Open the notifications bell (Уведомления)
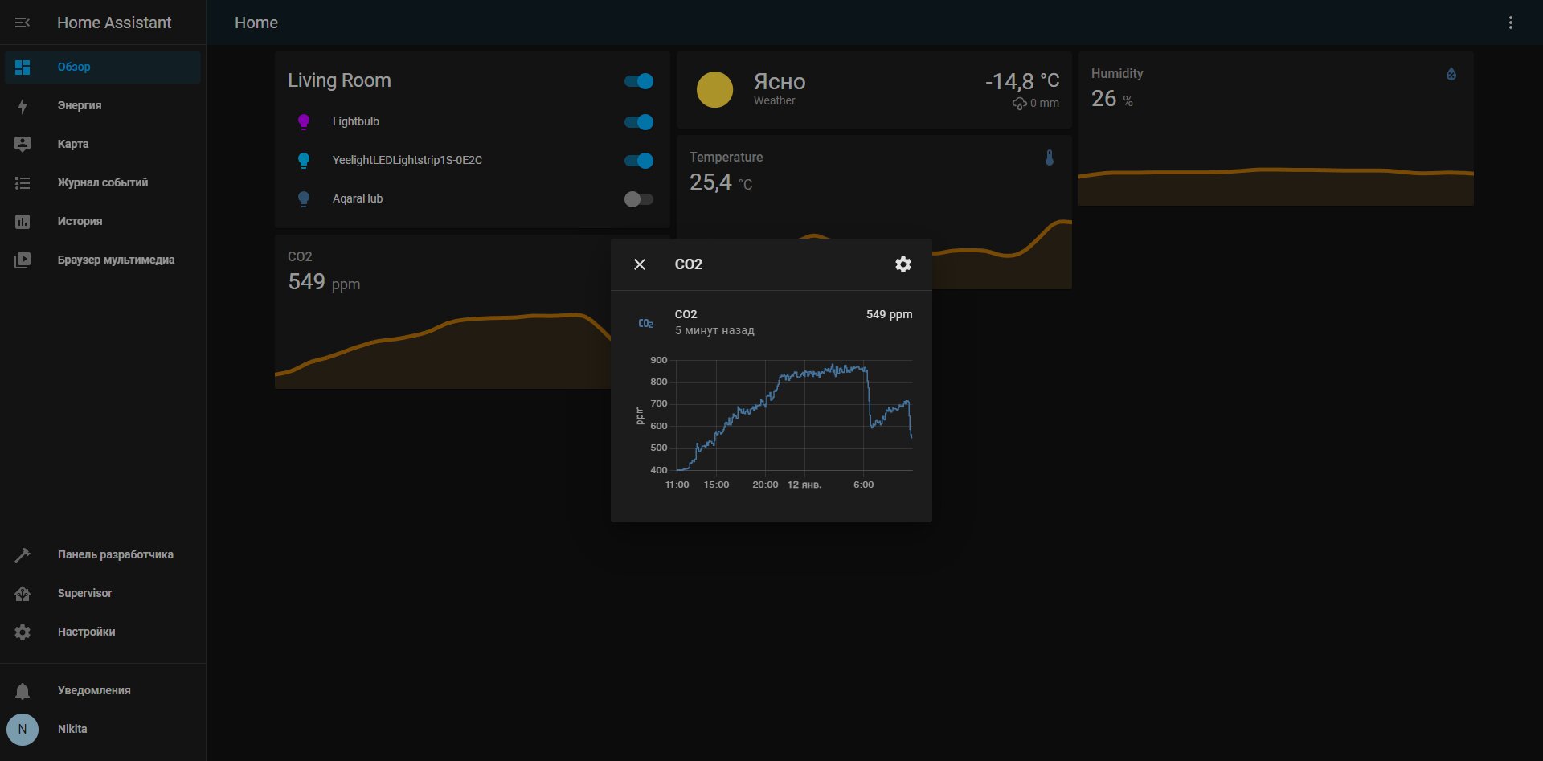Viewport: 1543px width, 761px height. (23, 690)
